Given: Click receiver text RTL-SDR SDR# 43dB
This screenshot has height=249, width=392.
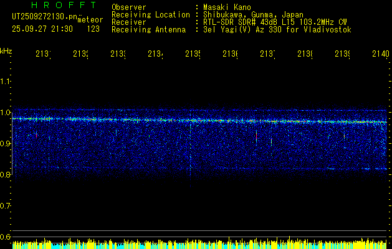Looking at the screenshot, I should tap(240, 22).
